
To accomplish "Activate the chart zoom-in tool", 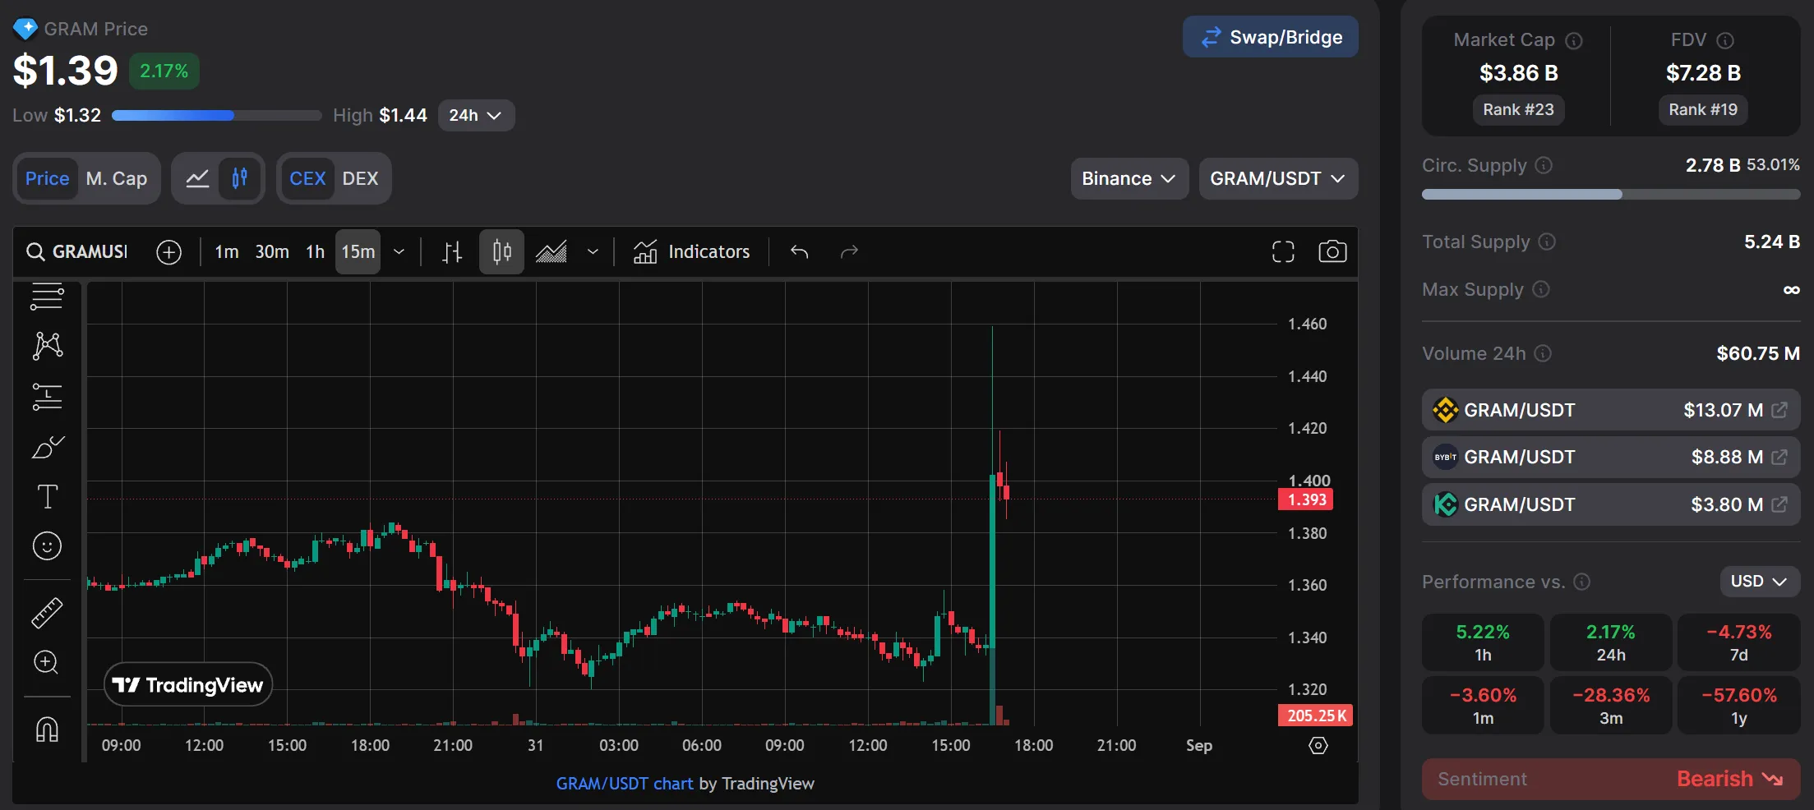I will coord(46,662).
